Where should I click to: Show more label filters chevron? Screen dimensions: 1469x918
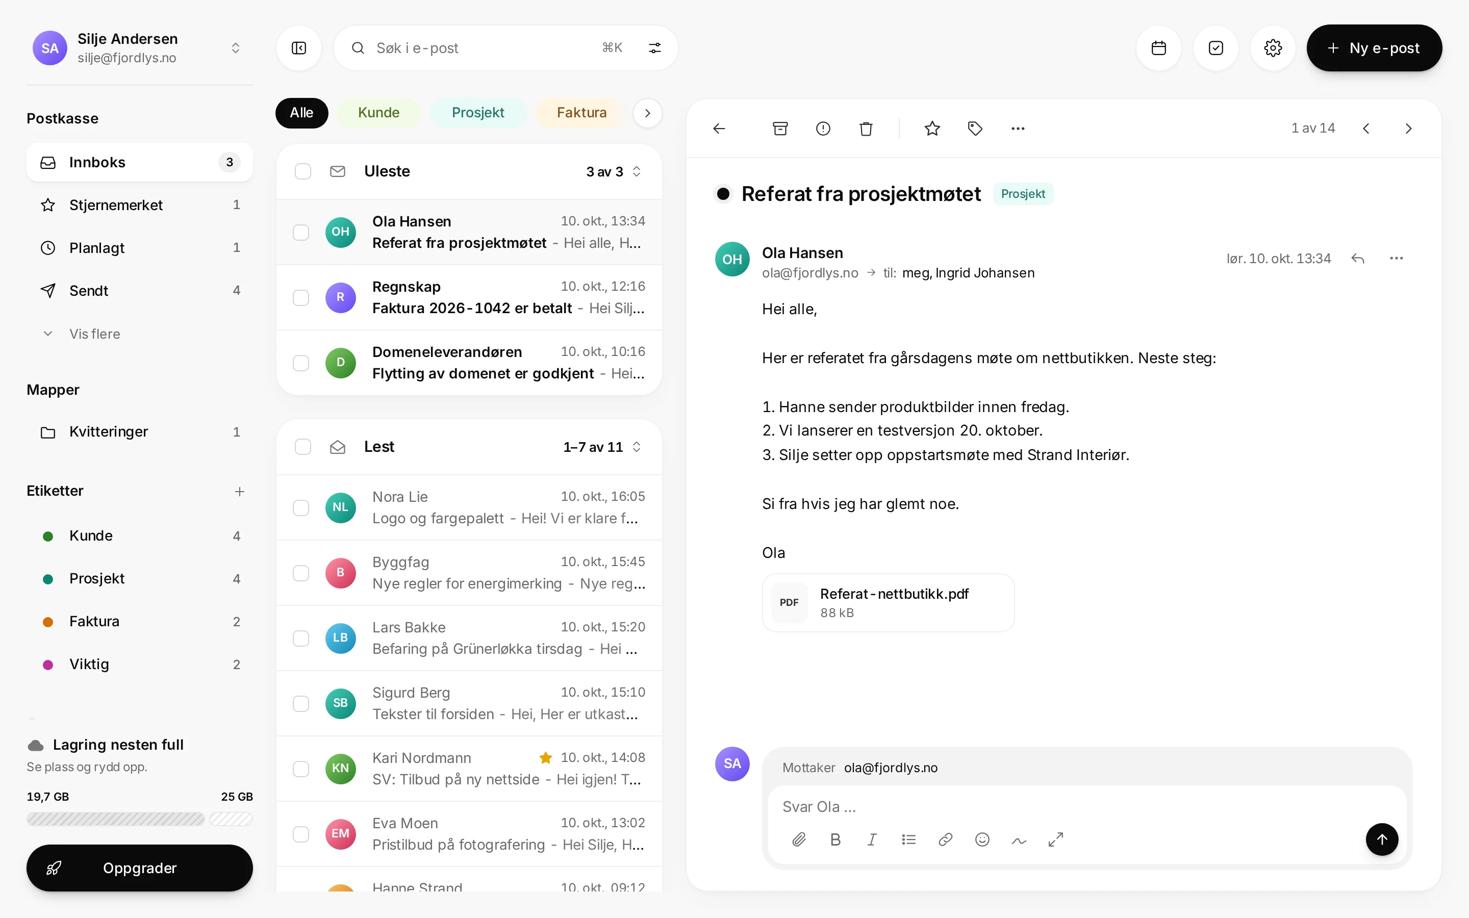point(647,113)
